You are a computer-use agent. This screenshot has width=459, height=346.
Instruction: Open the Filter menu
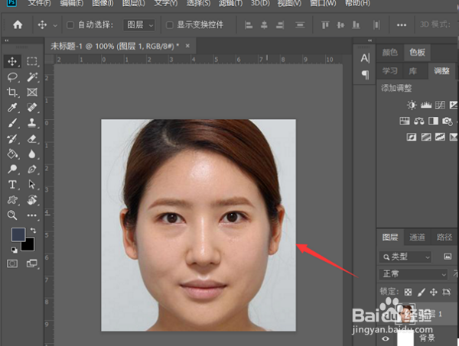click(x=231, y=3)
